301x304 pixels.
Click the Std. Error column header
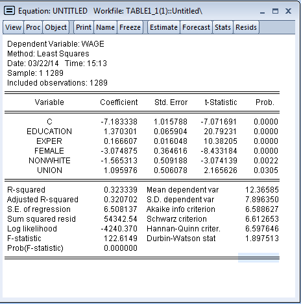[x=171, y=102]
